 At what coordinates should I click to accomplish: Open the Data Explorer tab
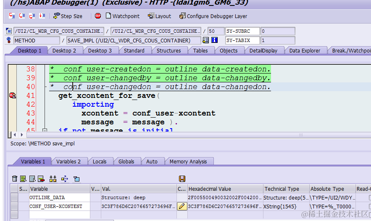point(305,51)
